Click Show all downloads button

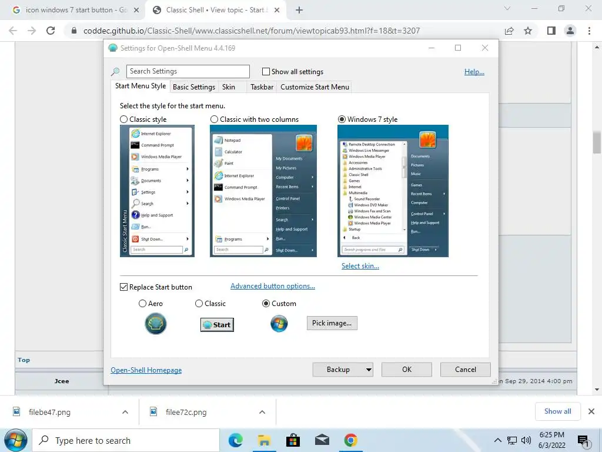(x=557, y=411)
